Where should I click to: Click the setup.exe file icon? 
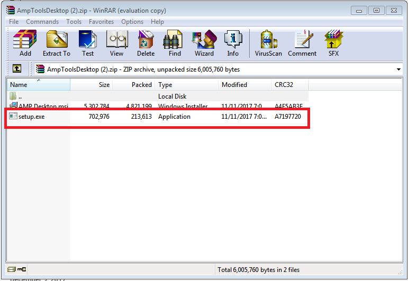click(13, 116)
